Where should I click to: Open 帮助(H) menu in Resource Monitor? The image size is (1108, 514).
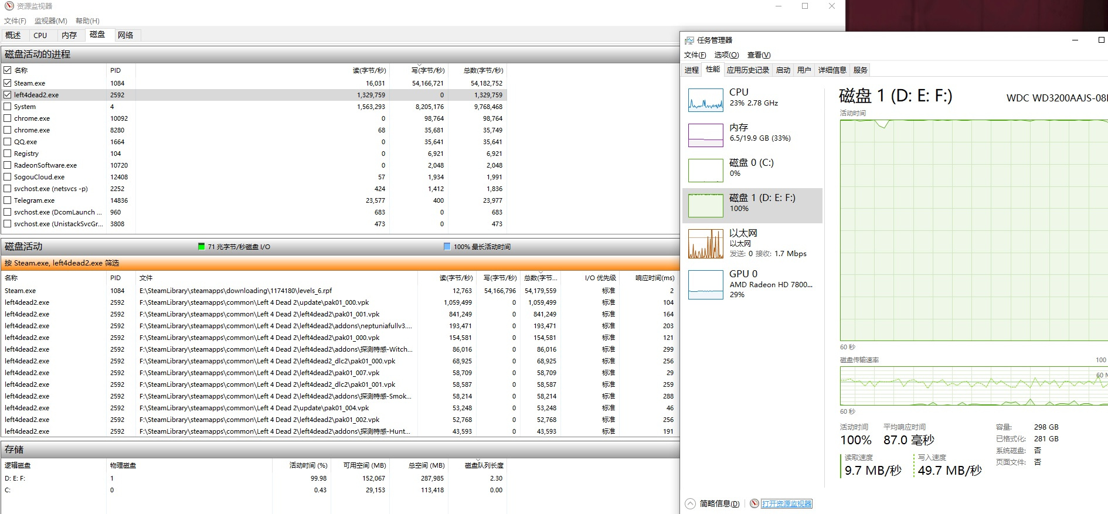click(87, 21)
